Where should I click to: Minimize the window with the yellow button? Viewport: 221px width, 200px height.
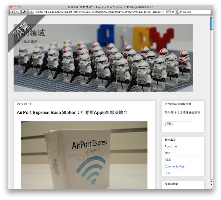[15, 7]
